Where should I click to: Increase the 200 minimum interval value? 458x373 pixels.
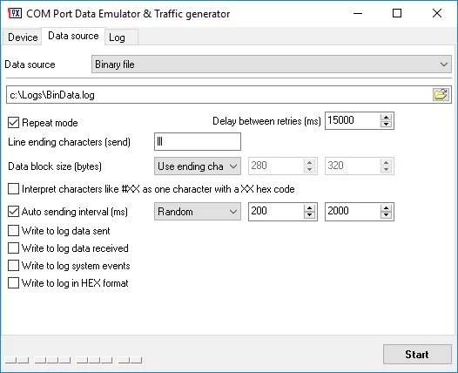310,208
